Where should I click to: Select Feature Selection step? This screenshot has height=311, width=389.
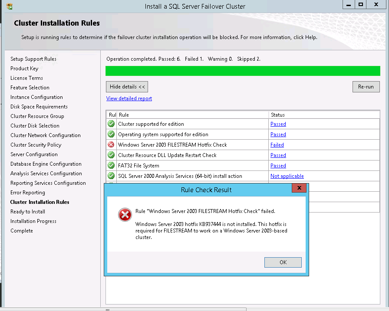30,88
